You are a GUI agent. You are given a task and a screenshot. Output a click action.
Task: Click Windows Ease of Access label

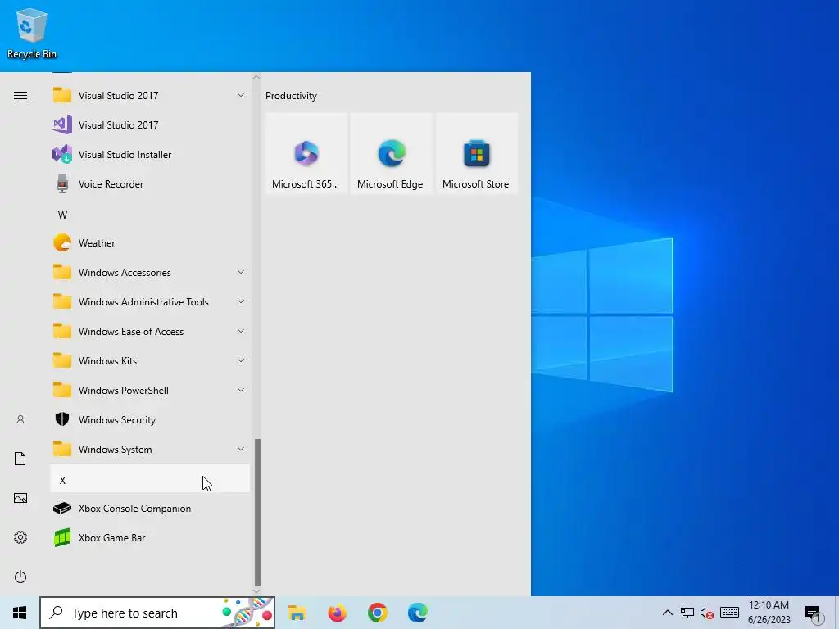click(131, 332)
